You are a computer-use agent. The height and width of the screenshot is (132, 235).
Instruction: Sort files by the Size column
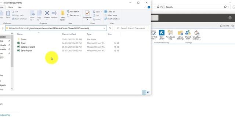pyautogui.click(x=109, y=34)
